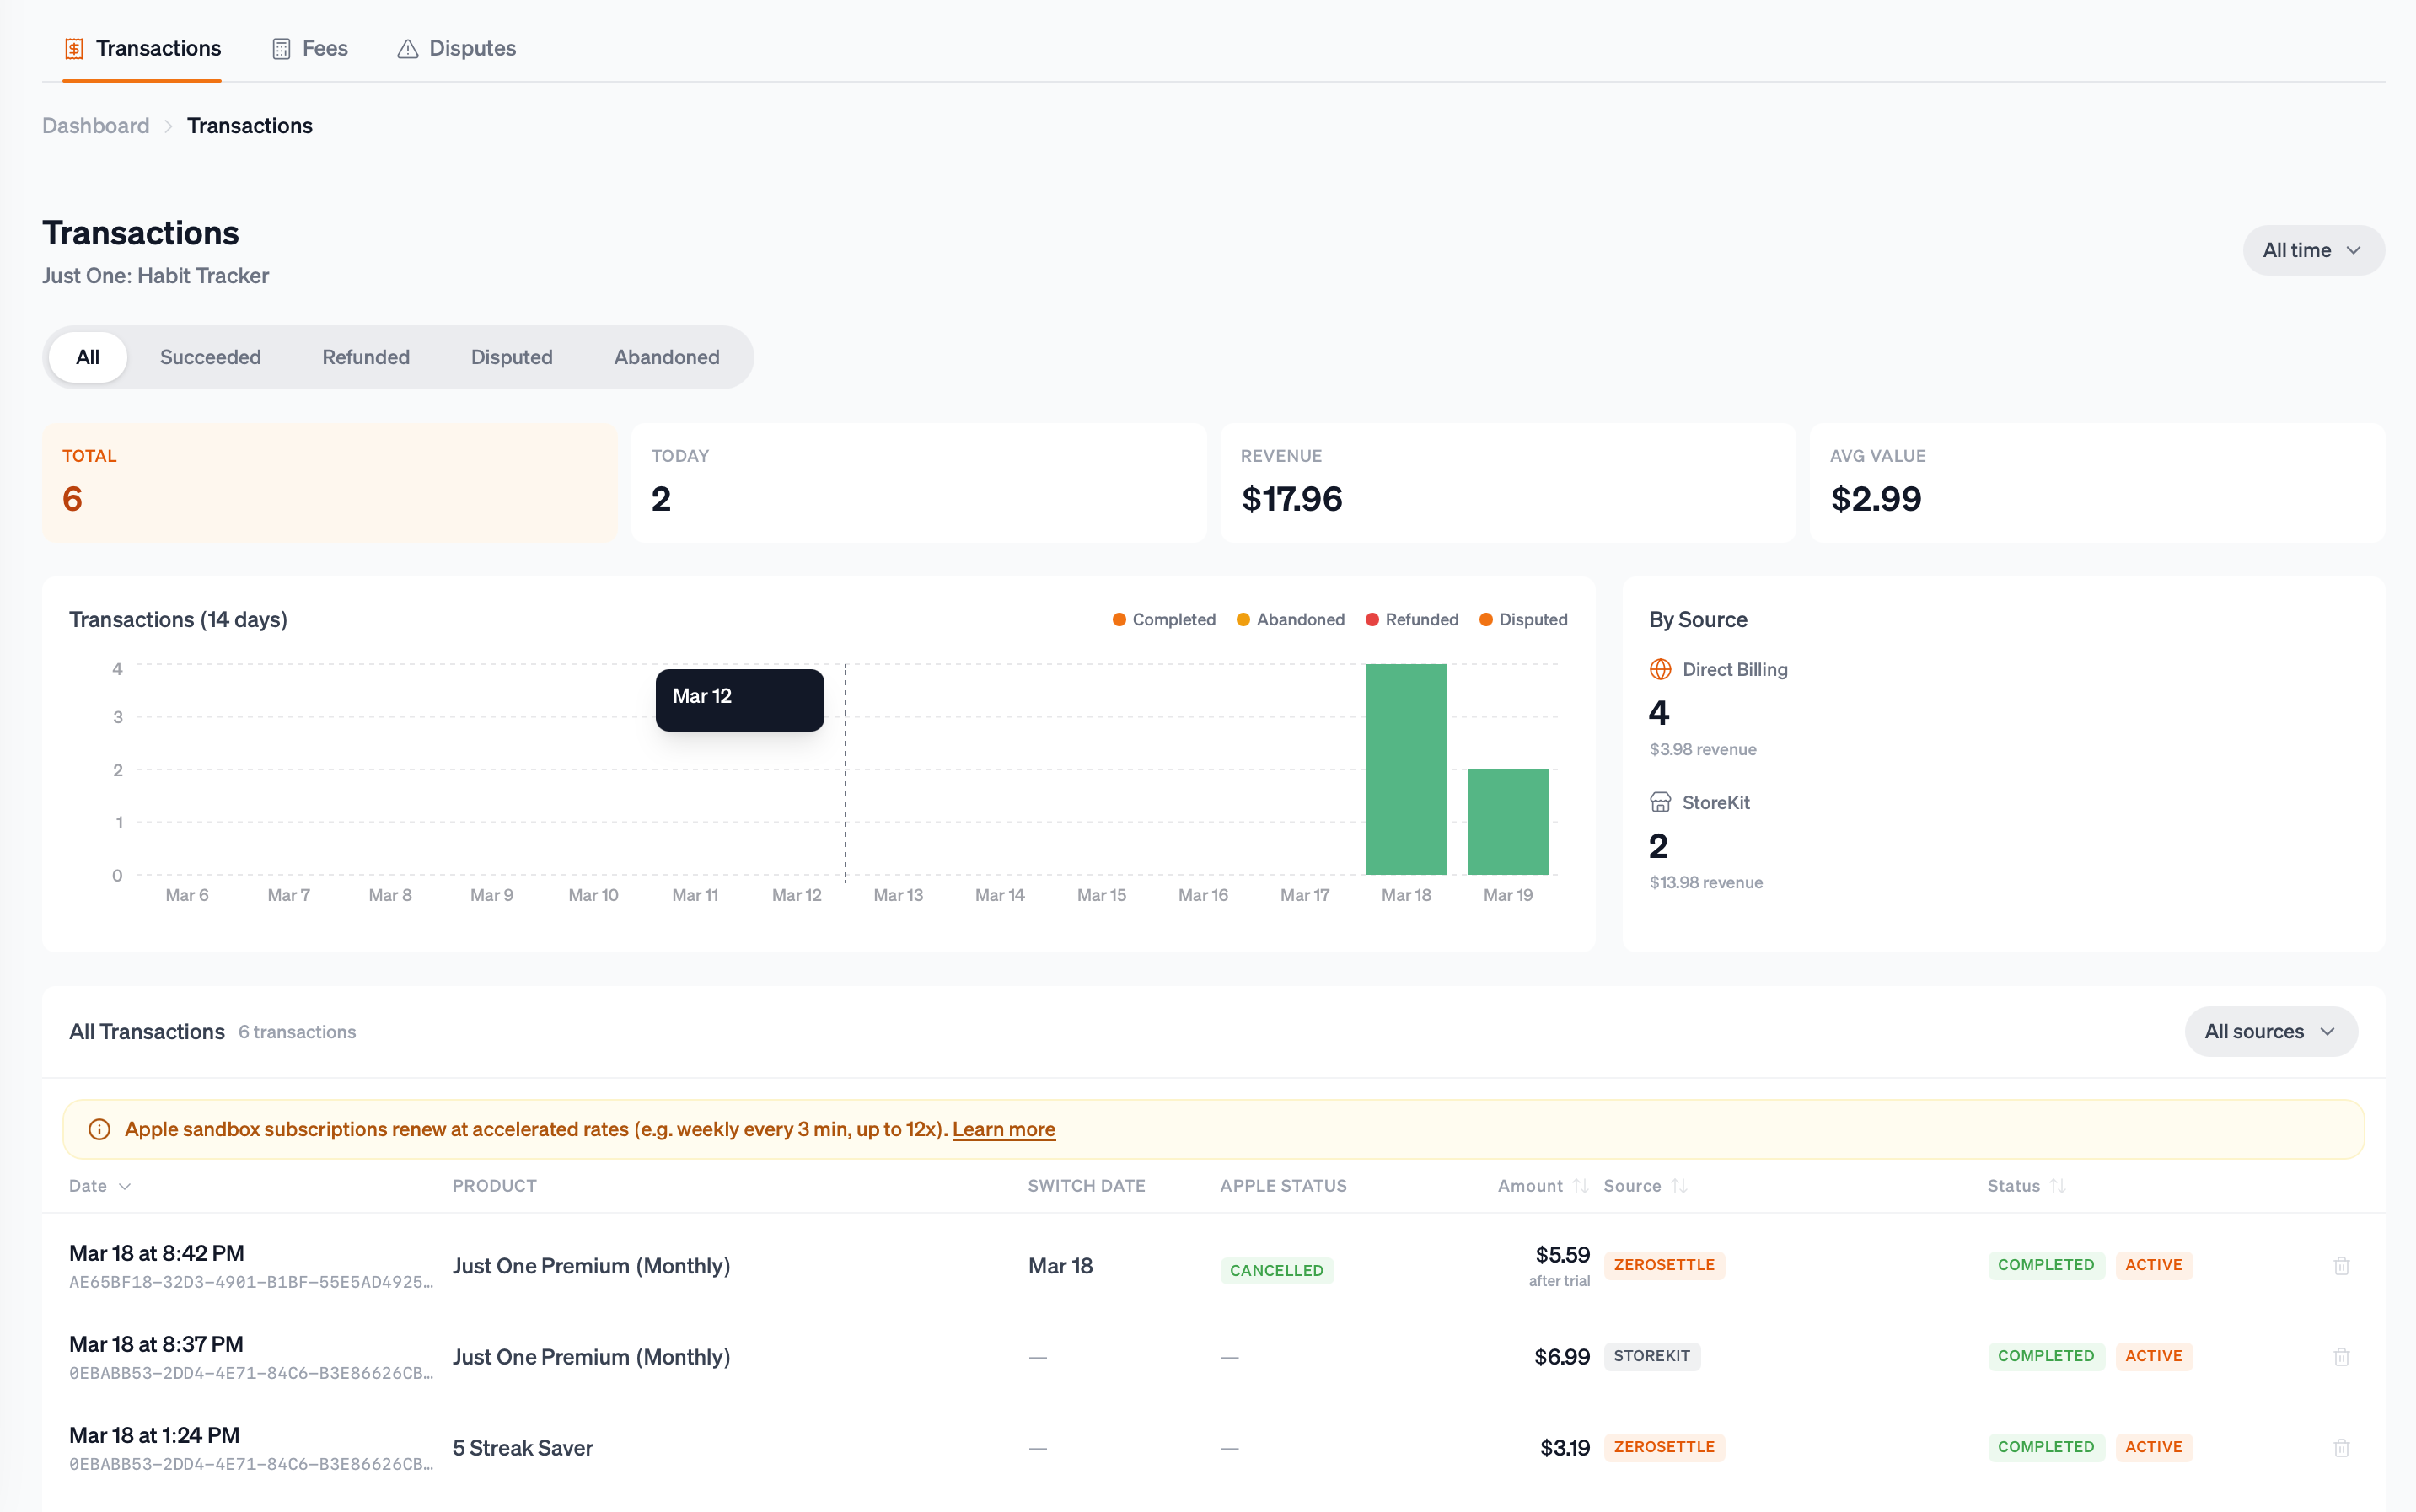Viewport: 2416px width, 1512px height.
Task: Open Disputes via the warning triangle icon
Action: click(x=408, y=47)
